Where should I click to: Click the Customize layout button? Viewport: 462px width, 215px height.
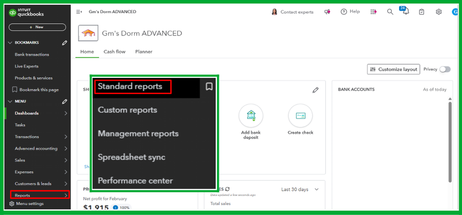tap(393, 69)
